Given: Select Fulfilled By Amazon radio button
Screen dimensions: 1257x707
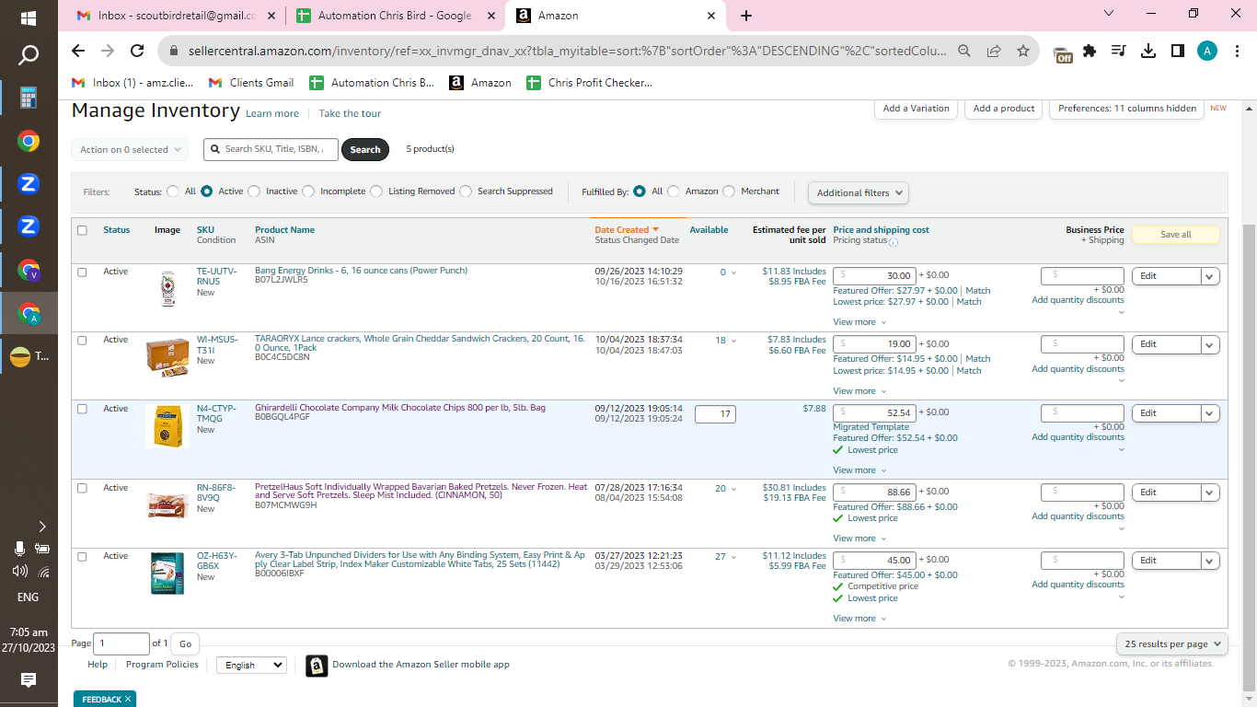Looking at the screenshot, I should pyautogui.click(x=674, y=191).
